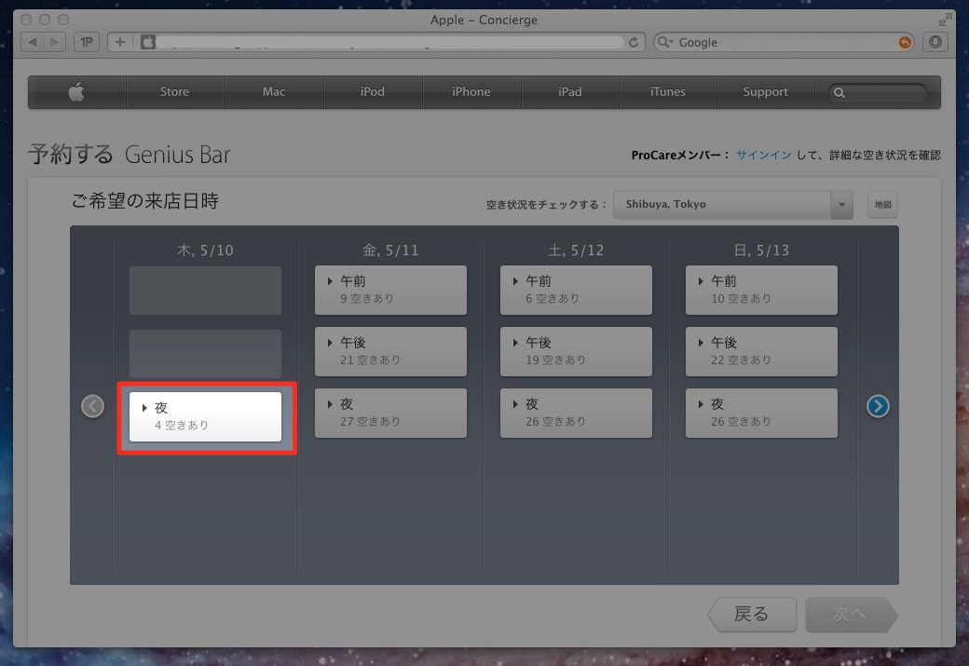Open the 1Password toolbar button

(87, 42)
